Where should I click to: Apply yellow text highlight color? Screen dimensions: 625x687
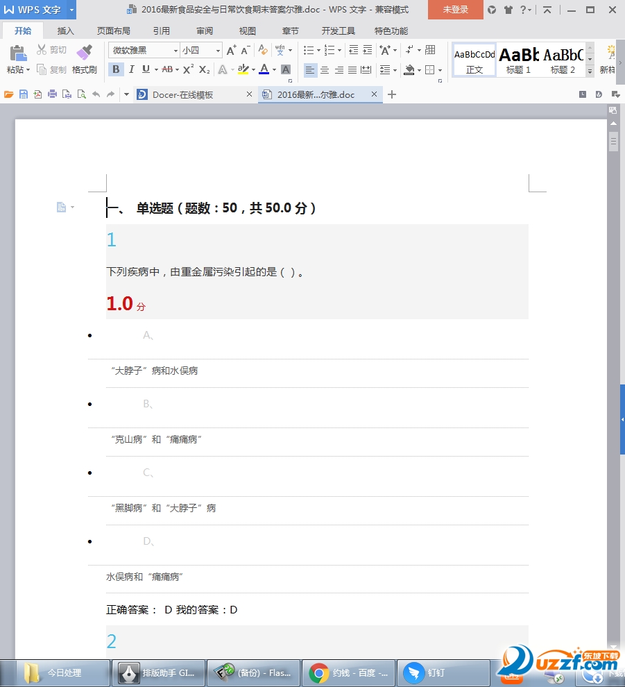[243, 69]
